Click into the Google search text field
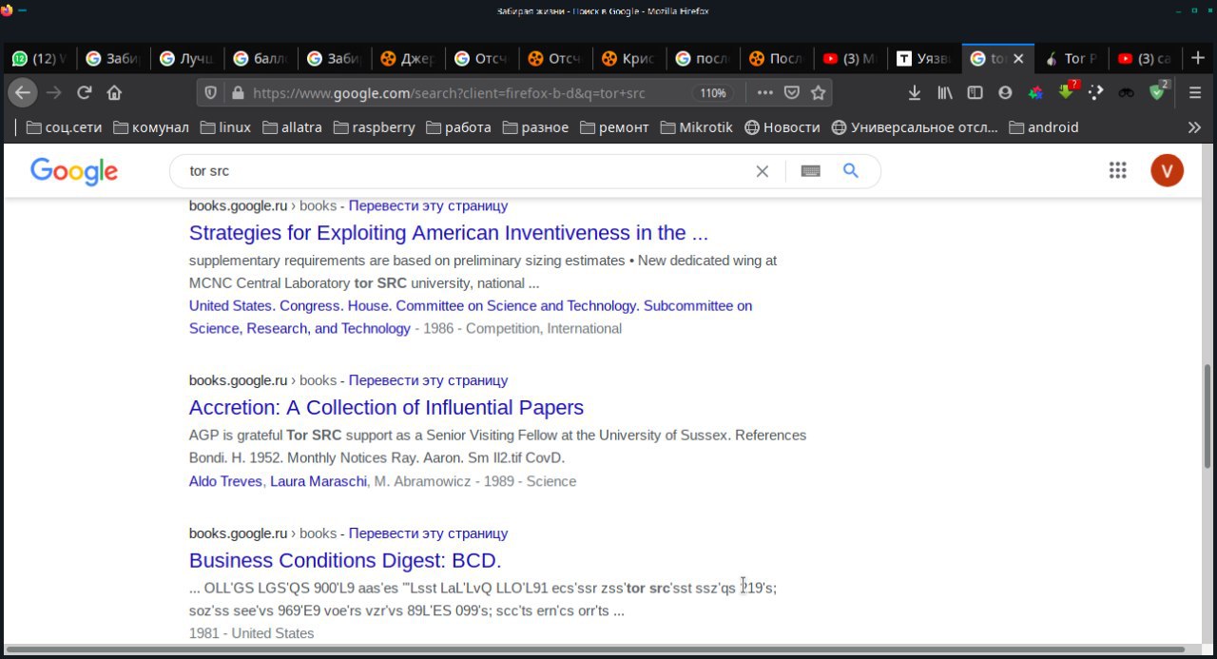The height and width of the screenshot is (659, 1217). (466, 171)
